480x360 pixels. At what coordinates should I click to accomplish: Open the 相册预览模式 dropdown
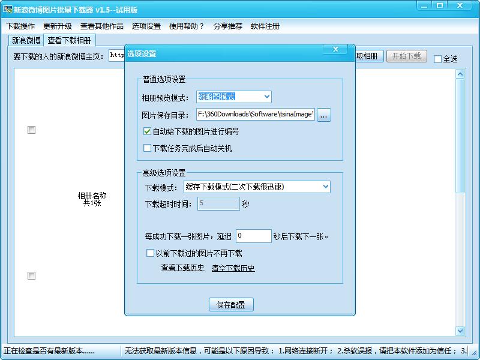pyautogui.click(x=268, y=97)
